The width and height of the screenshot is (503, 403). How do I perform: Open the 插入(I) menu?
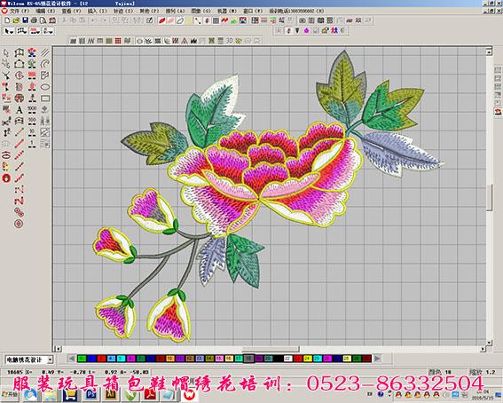click(98, 11)
